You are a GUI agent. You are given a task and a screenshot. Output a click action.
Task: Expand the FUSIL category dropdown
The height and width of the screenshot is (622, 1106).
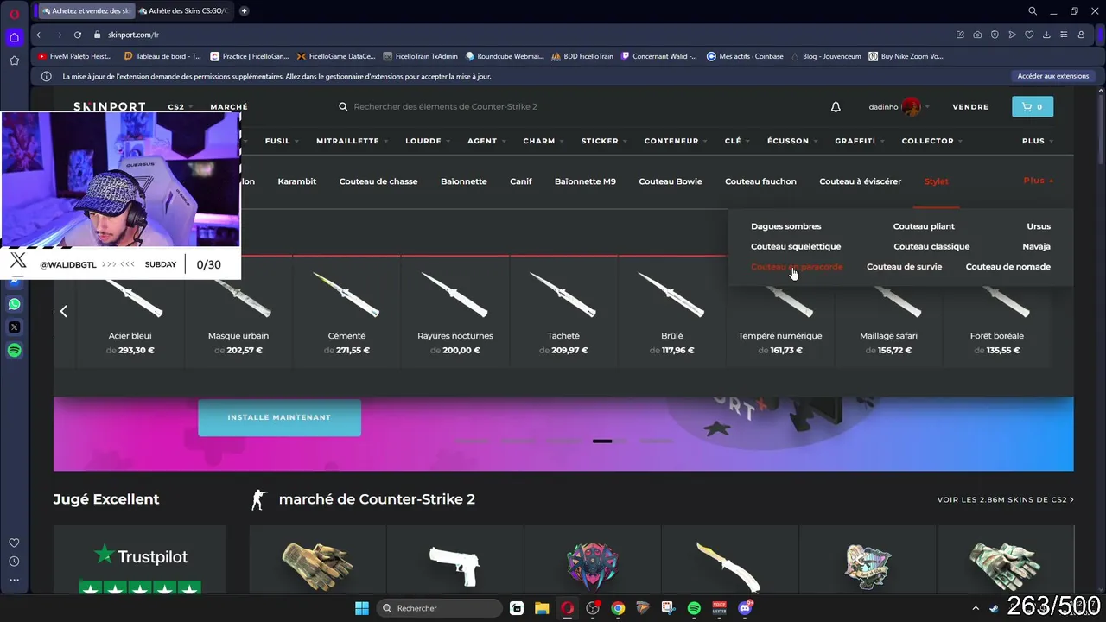click(x=281, y=141)
